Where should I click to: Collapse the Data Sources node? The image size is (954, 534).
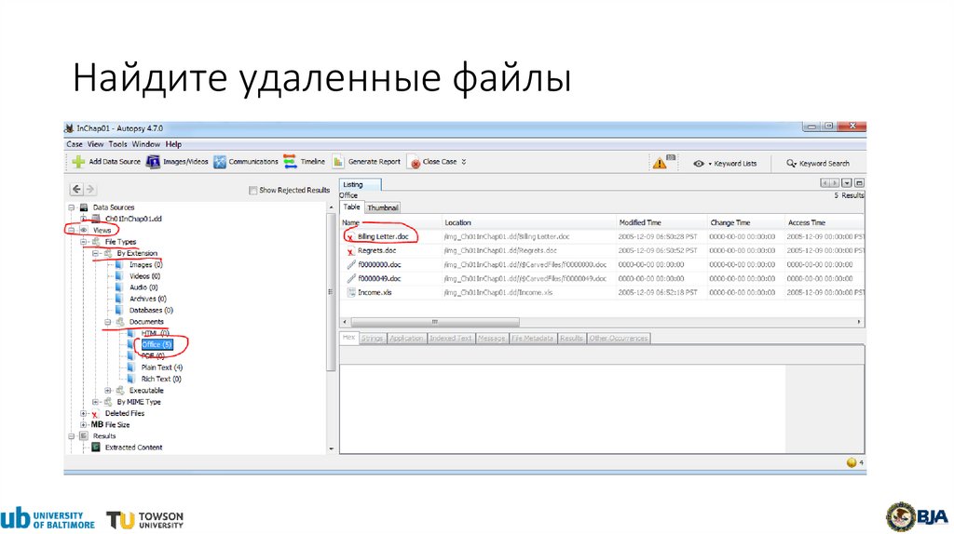click(x=71, y=207)
